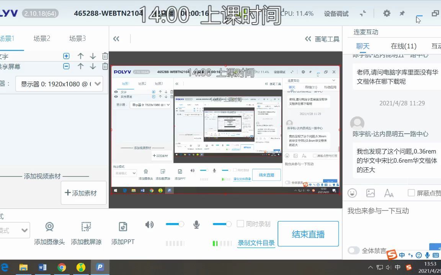Enable the 同时录制 checkbox

point(240,224)
